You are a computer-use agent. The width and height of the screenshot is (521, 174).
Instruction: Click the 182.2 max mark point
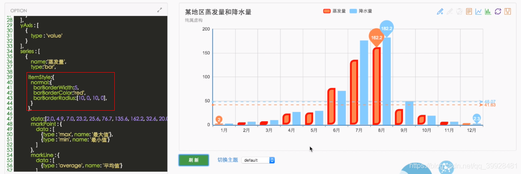[x=387, y=28]
